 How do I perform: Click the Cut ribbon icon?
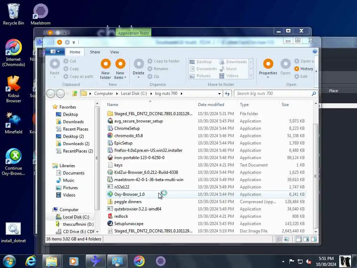[x=66, y=61]
